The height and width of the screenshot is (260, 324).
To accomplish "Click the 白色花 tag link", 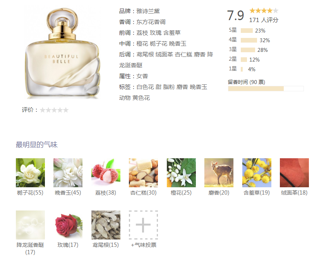I will pyautogui.click(x=145, y=87).
